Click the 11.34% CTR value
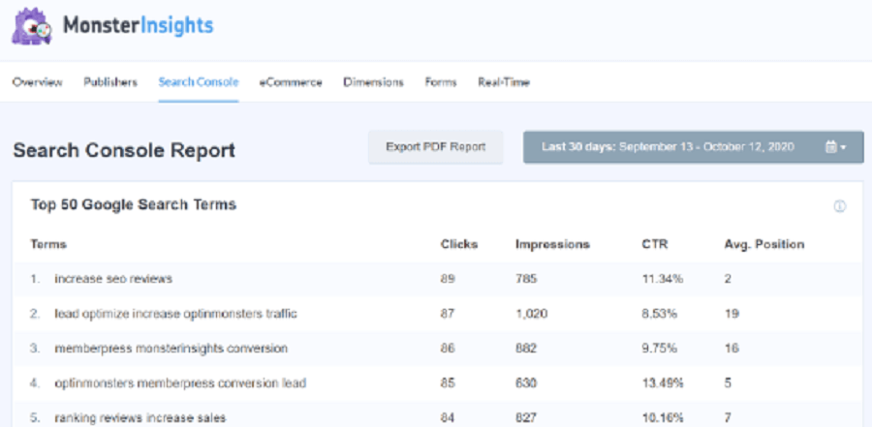 coord(663,279)
